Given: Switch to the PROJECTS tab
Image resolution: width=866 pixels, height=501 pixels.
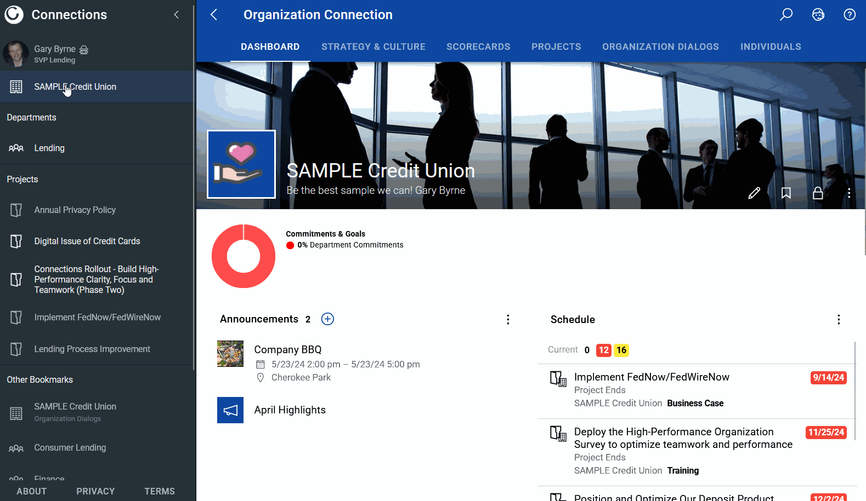Looking at the screenshot, I should [556, 47].
